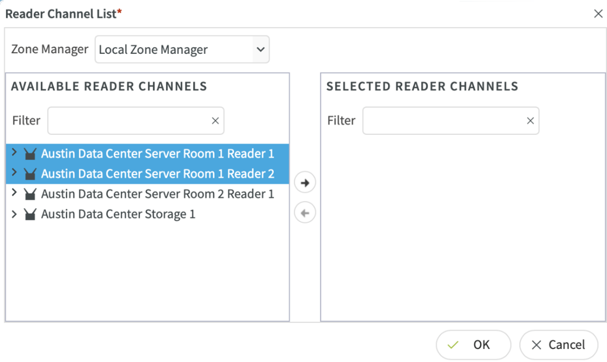
Task: Select Austin Data Center Server Room 2 Reader 1
Action: point(157,194)
